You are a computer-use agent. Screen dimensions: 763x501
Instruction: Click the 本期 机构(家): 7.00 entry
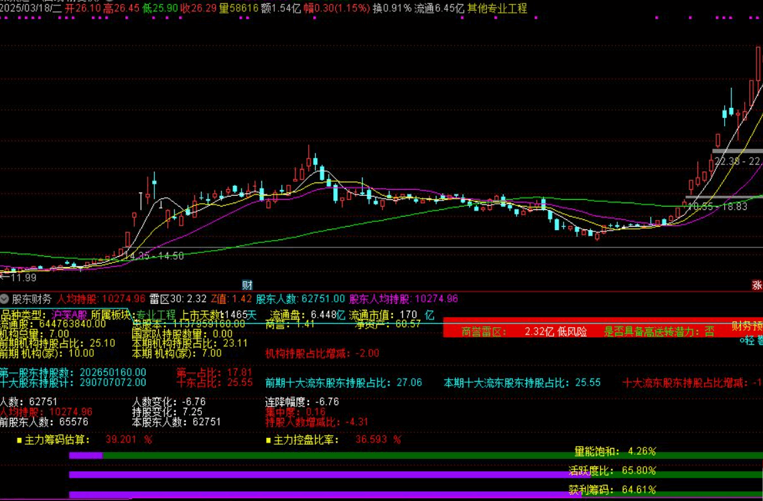click(x=176, y=353)
